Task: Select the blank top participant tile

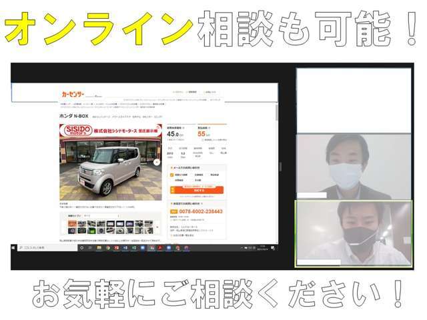Action: 354,101
